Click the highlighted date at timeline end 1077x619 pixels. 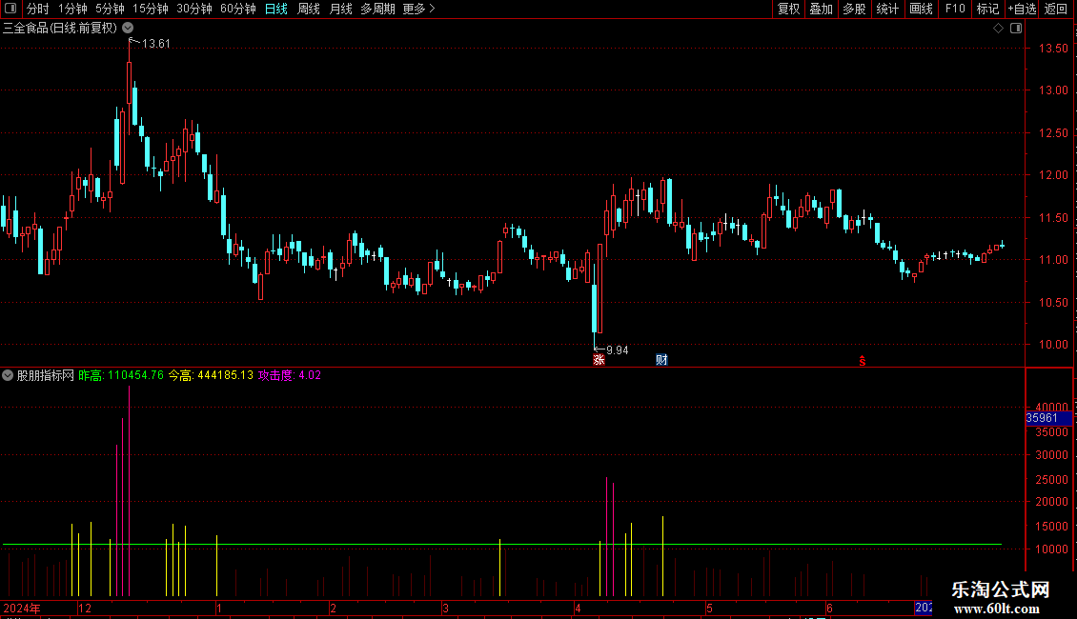pyautogui.click(x=924, y=608)
